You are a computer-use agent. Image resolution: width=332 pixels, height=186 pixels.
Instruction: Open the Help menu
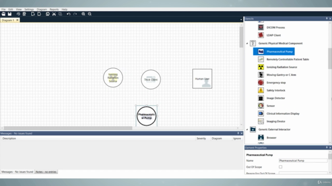64,9
